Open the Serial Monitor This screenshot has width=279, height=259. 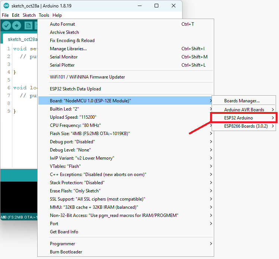(126, 57)
